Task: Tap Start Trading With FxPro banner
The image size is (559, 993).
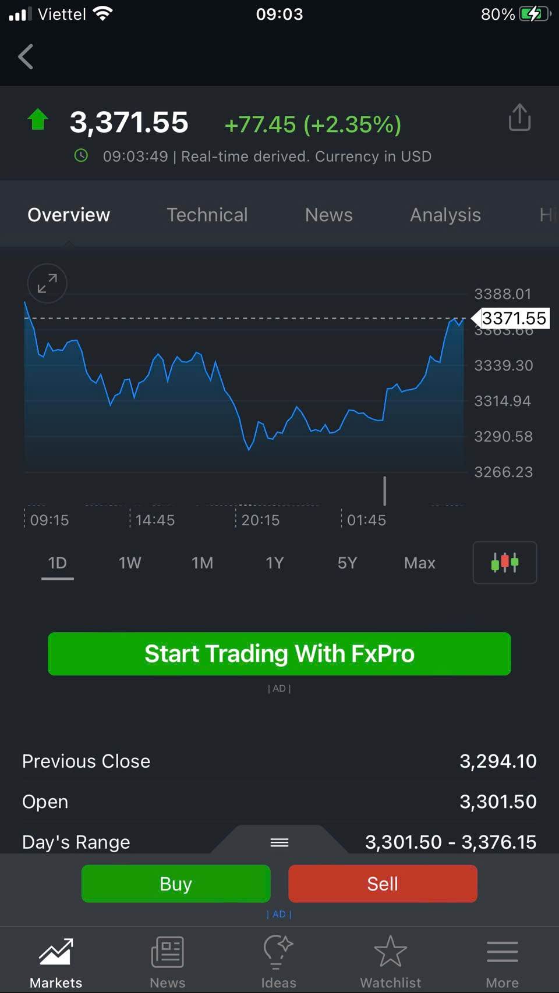Action: pyautogui.click(x=279, y=654)
